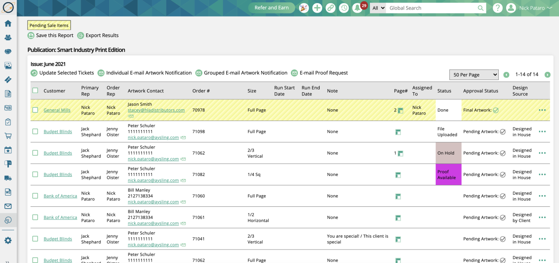This screenshot has height=263, width=559.
Task: Click page layout icon for order 71098
Action: tap(398, 132)
